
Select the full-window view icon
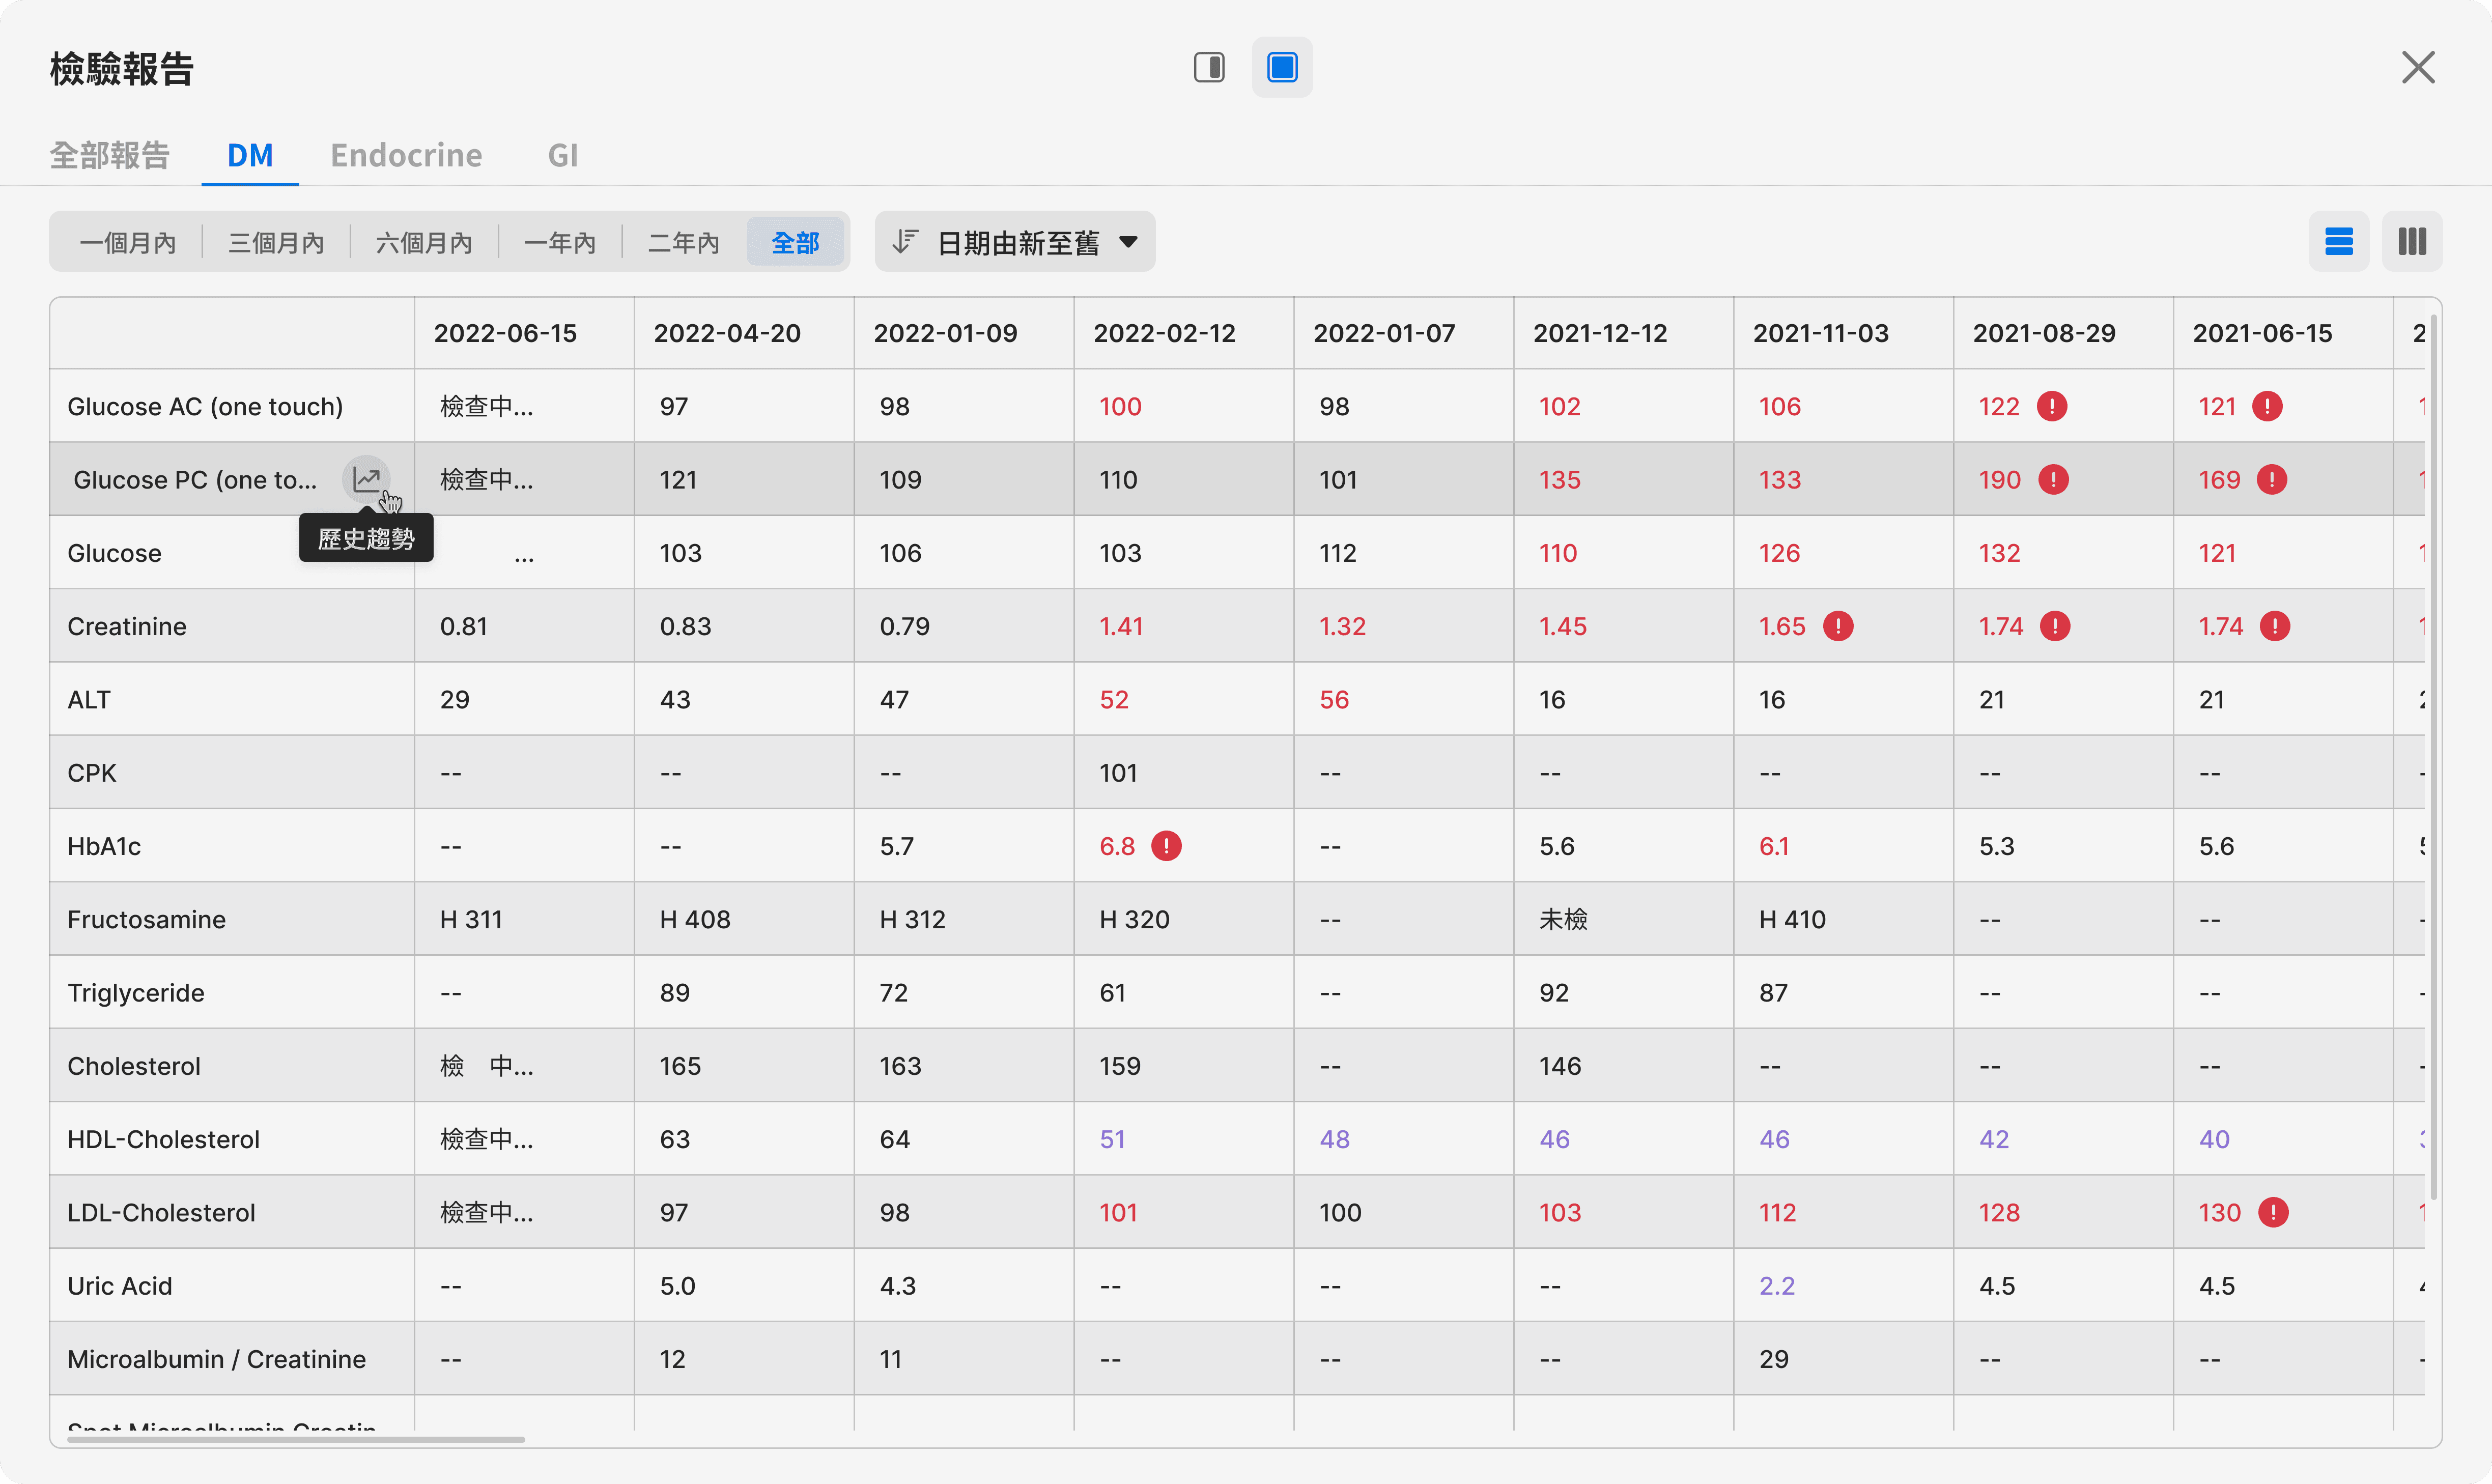1282,67
